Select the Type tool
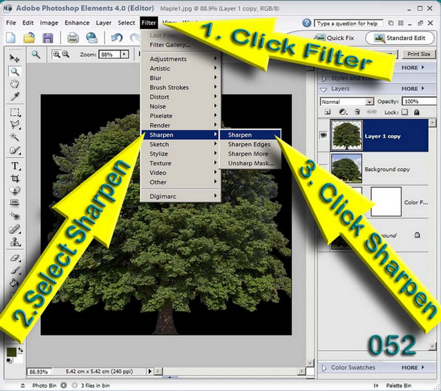The height and width of the screenshot is (391, 441). tap(15, 166)
